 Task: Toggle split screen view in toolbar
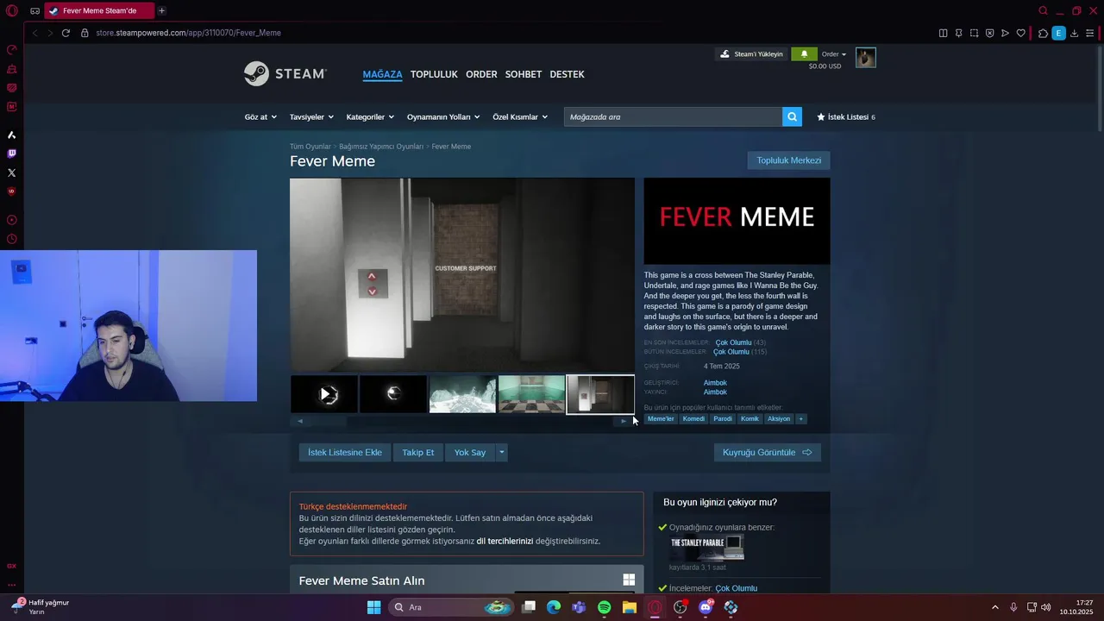pyautogui.click(x=943, y=33)
